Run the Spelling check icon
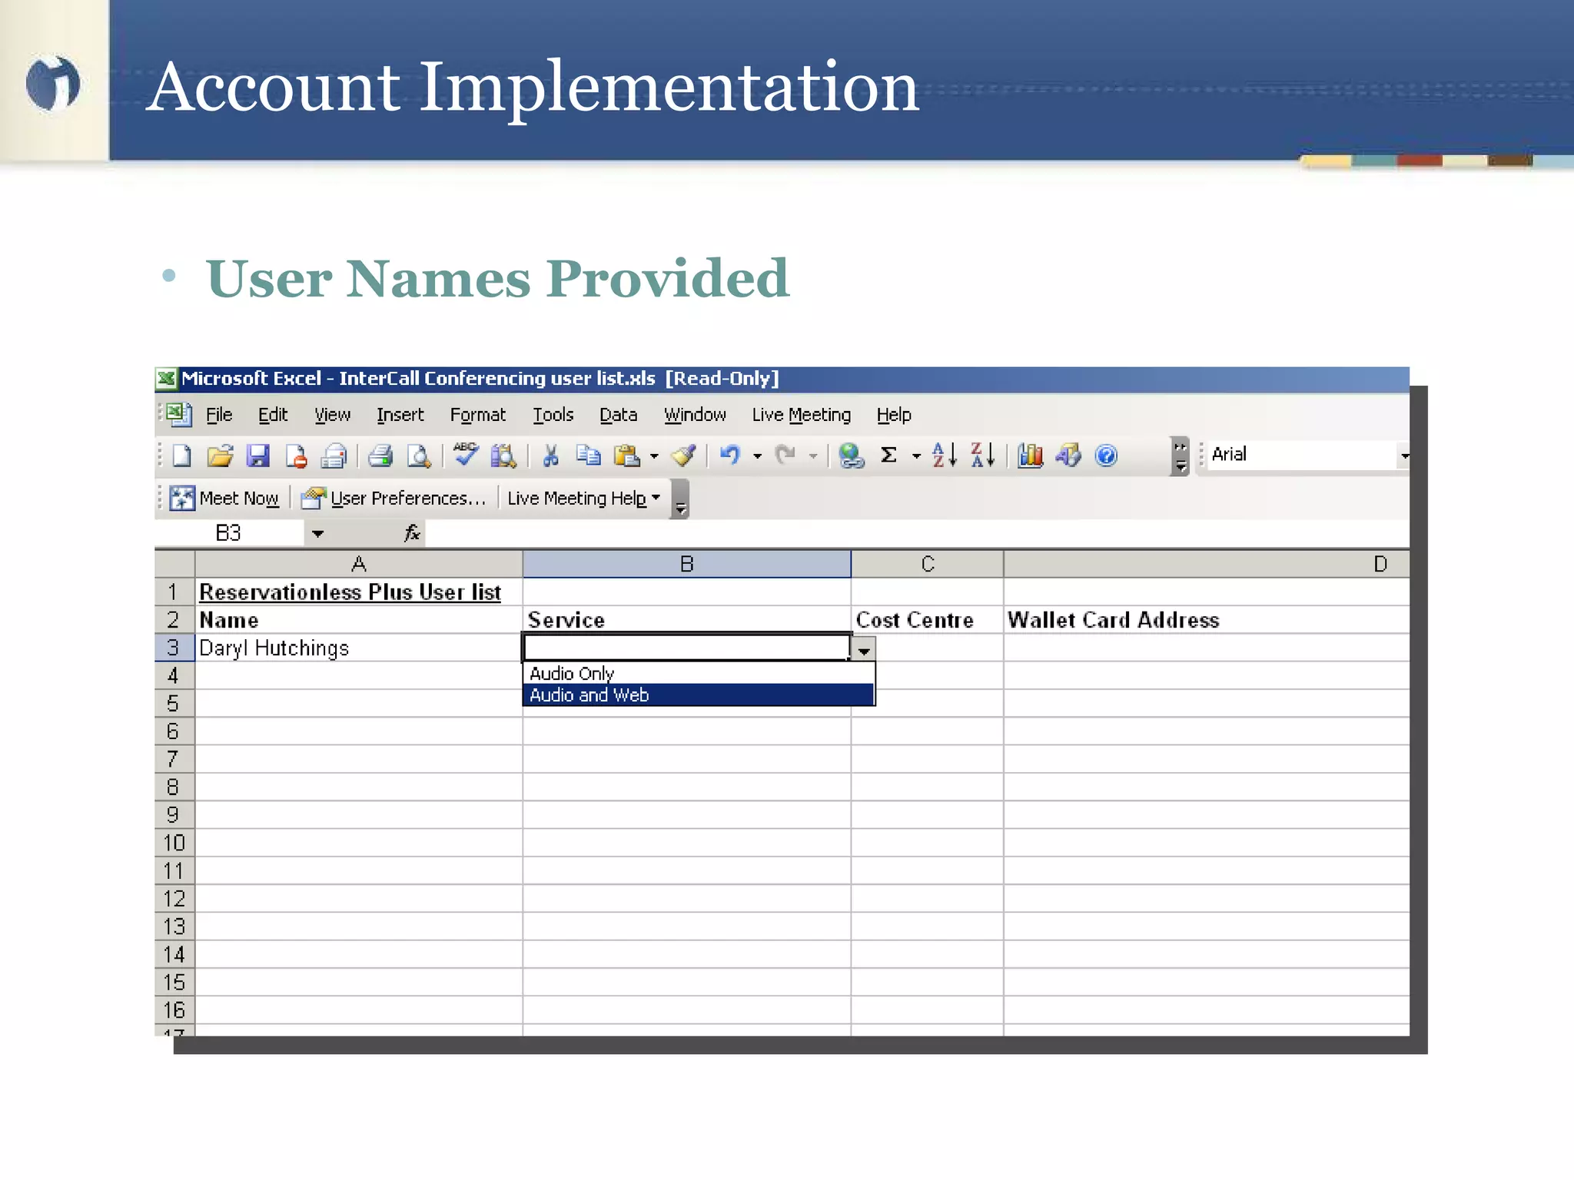Viewport: 1574px width, 1180px height. [466, 454]
